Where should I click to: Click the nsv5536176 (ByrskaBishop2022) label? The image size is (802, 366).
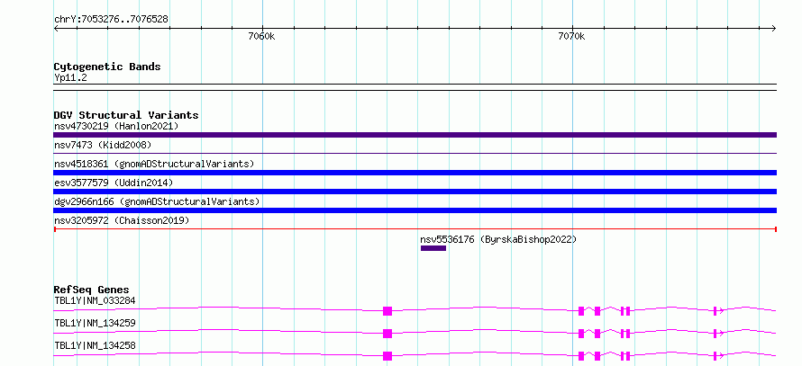(498, 239)
